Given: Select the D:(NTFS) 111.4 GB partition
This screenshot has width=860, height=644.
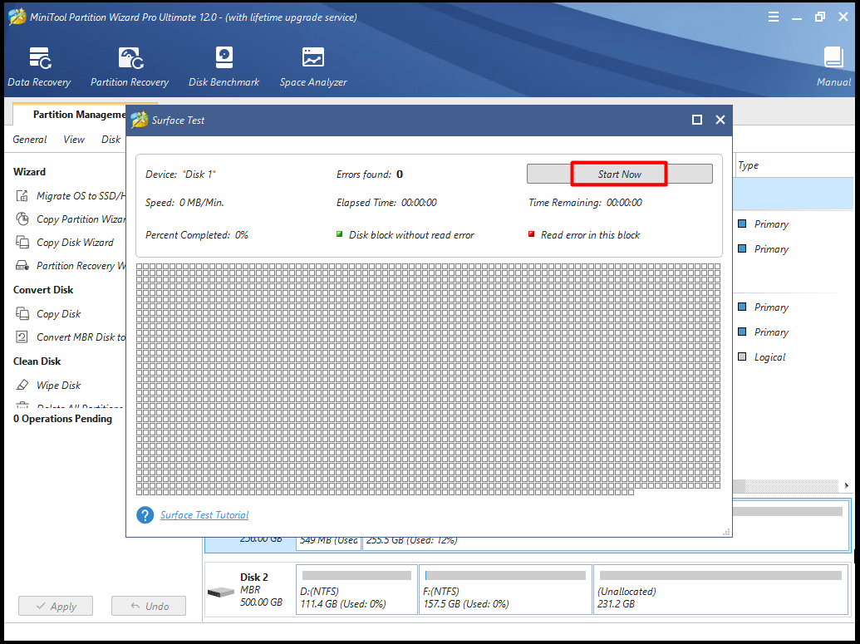Looking at the screenshot, I should click(356, 590).
